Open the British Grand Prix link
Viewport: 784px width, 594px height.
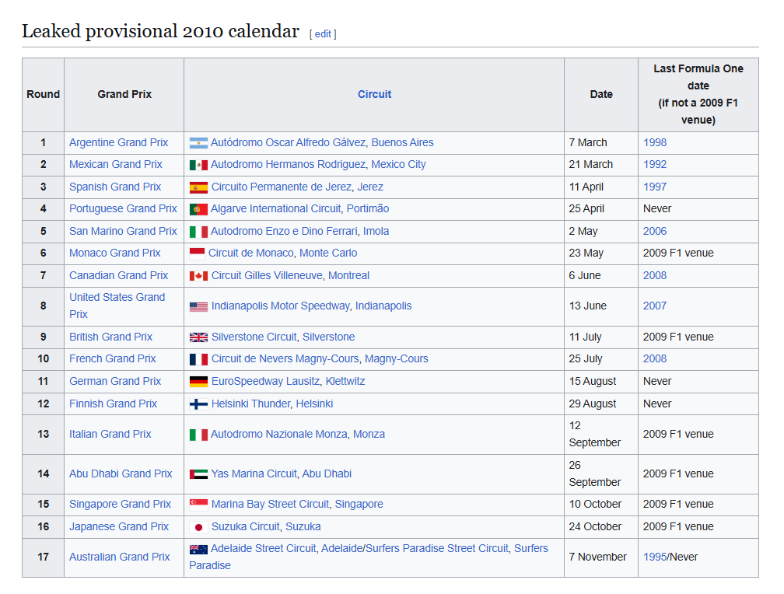[x=110, y=337]
